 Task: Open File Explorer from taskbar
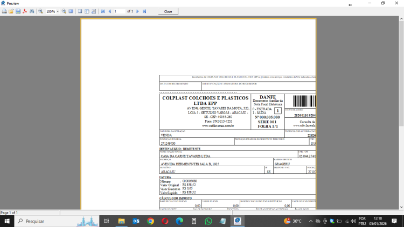click(121, 221)
